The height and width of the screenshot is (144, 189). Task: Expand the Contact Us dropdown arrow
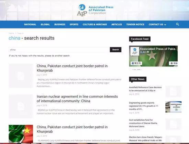pyautogui.click(x=165, y=25)
